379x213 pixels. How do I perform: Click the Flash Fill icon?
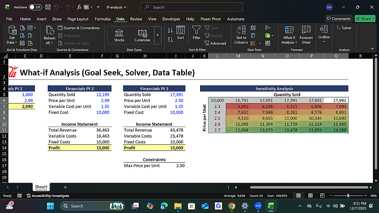pyautogui.click(x=253, y=28)
